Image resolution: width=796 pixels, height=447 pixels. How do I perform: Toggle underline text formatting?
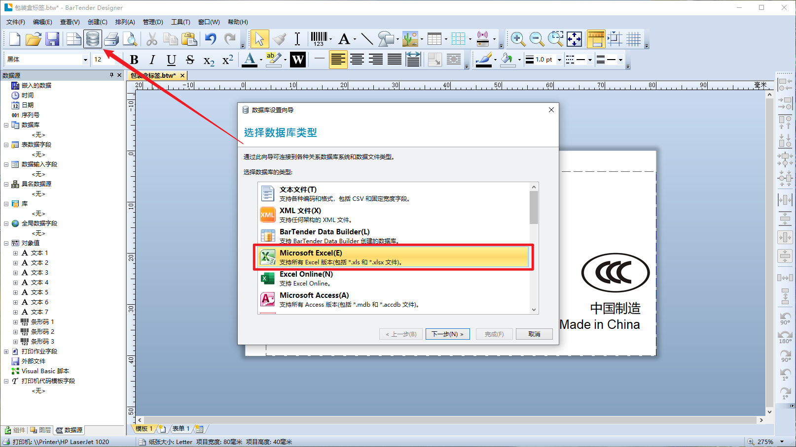tap(171, 60)
